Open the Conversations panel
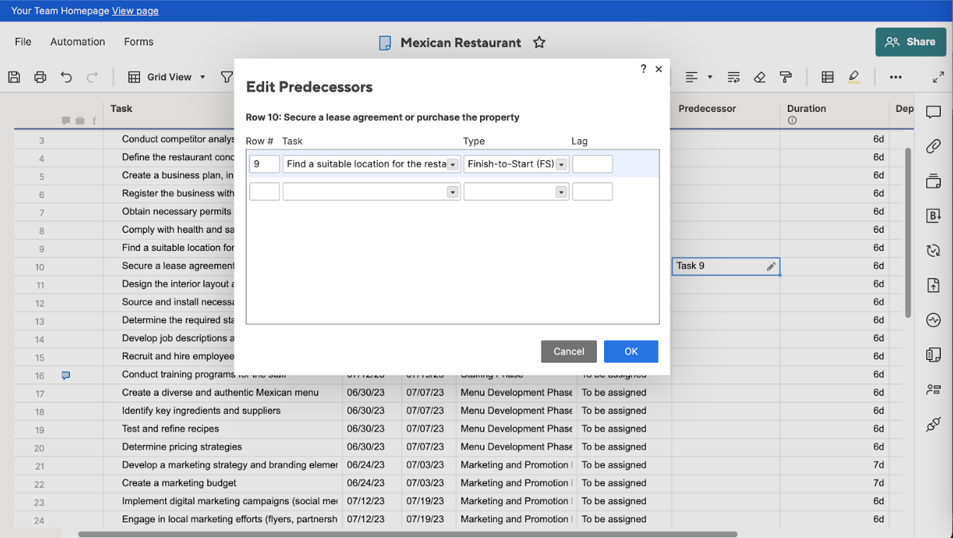The width and height of the screenshot is (953, 538). point(934,111)
